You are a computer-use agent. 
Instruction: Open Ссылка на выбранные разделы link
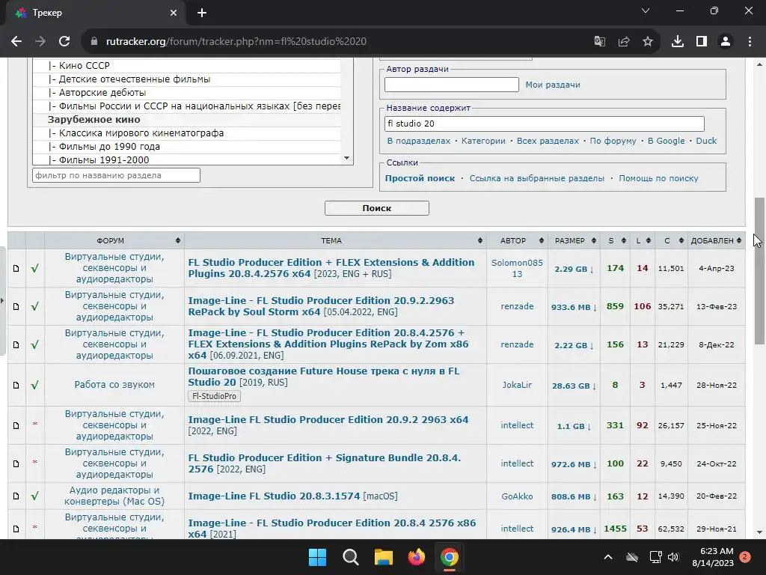click(x=537, y=178)
